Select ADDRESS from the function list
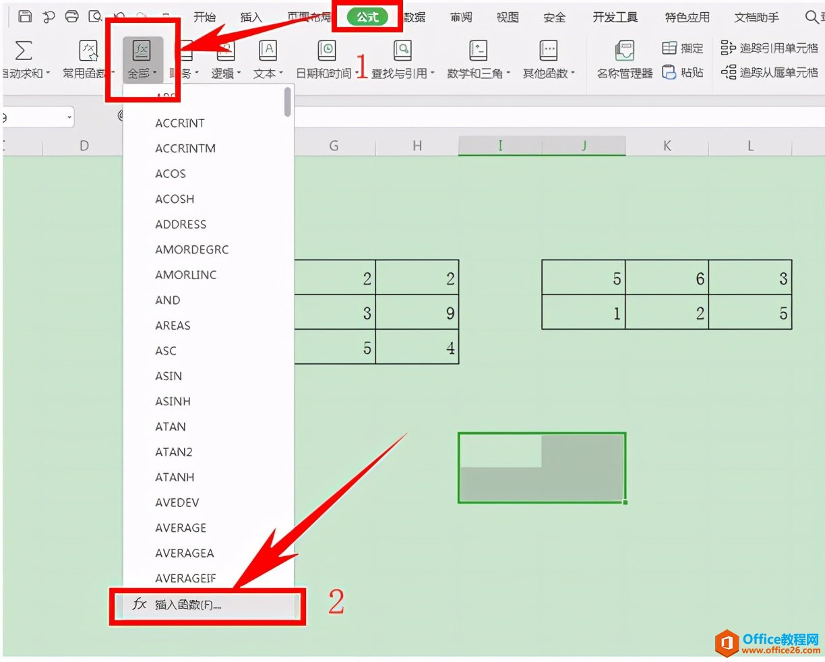The image size is (825, 662). (x=181, y=224)
